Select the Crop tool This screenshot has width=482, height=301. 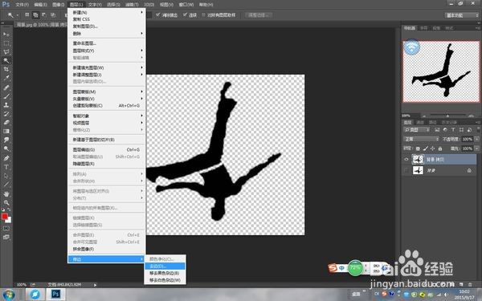[x=6, y=69]
